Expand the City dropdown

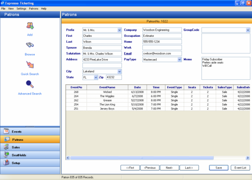pyautogui.click(x=119, y=71)
